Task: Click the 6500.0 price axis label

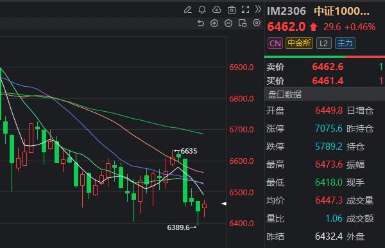Action: pyautogui.click(x=241, y=193)
